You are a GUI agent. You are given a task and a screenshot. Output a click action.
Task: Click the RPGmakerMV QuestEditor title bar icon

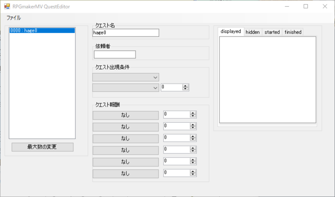coord(7,6)
